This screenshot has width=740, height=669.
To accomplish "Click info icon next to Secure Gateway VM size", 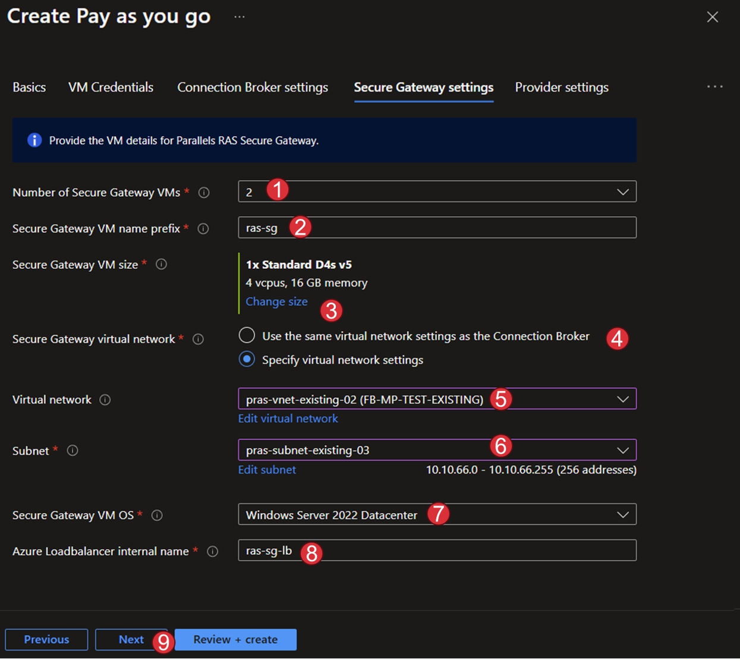I will pyautogui.click(x=161, y=265).
